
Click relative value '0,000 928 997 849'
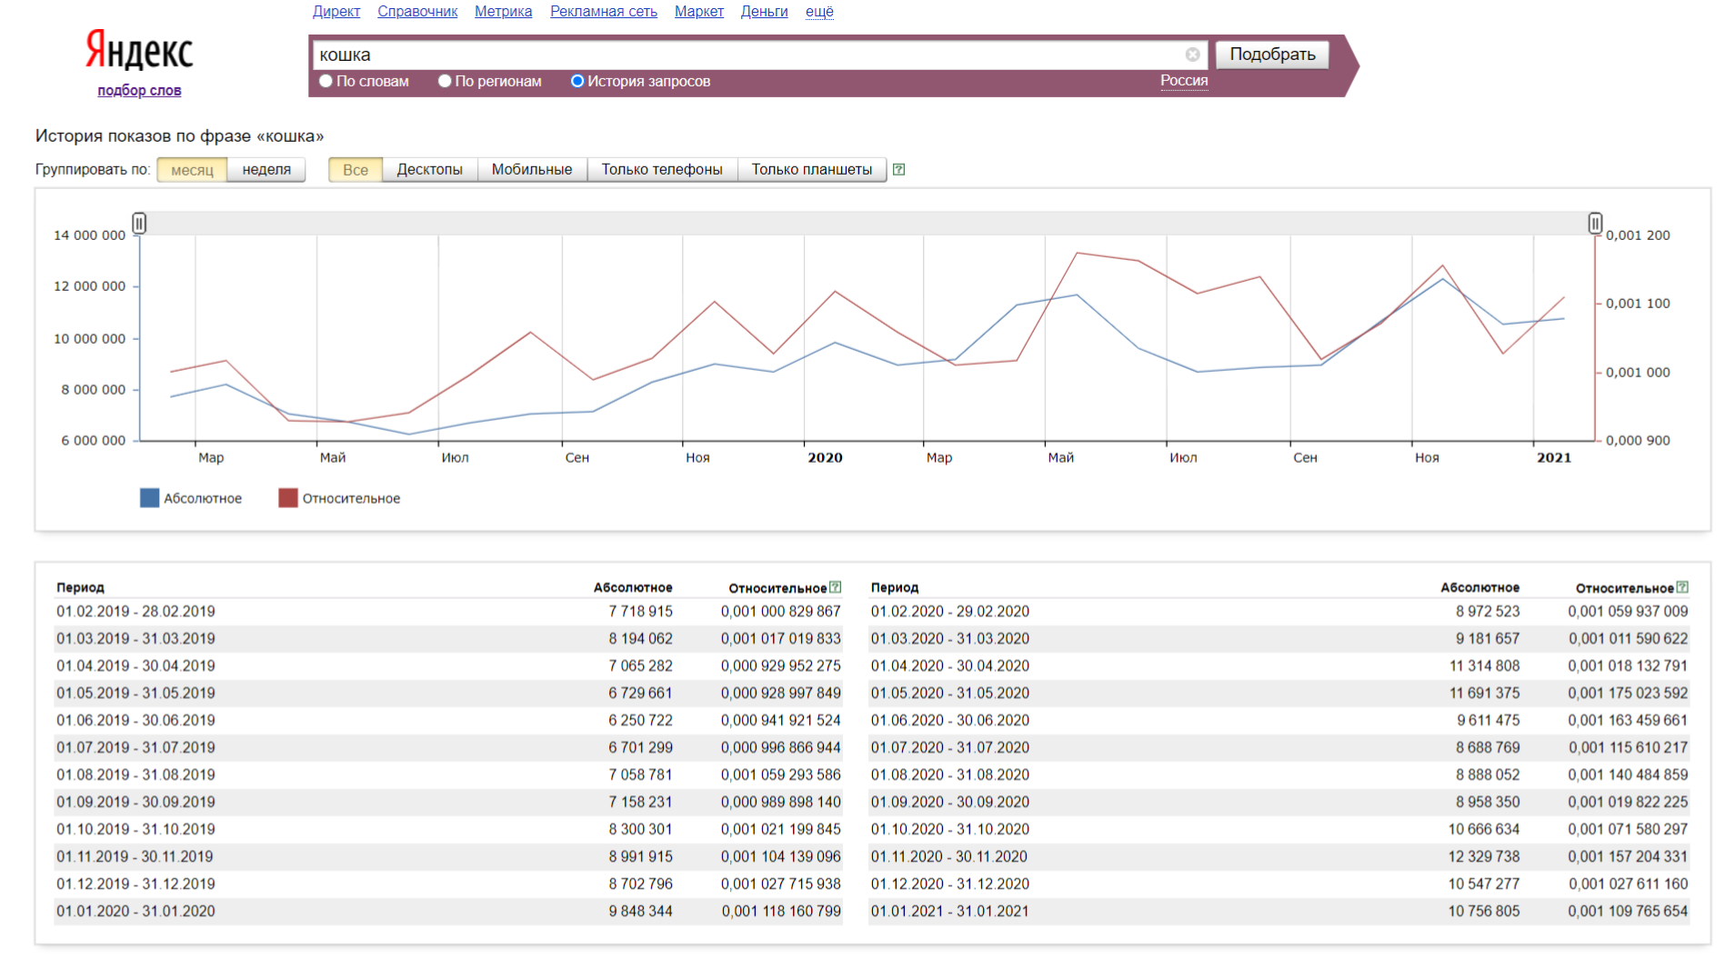coord(781,694)
